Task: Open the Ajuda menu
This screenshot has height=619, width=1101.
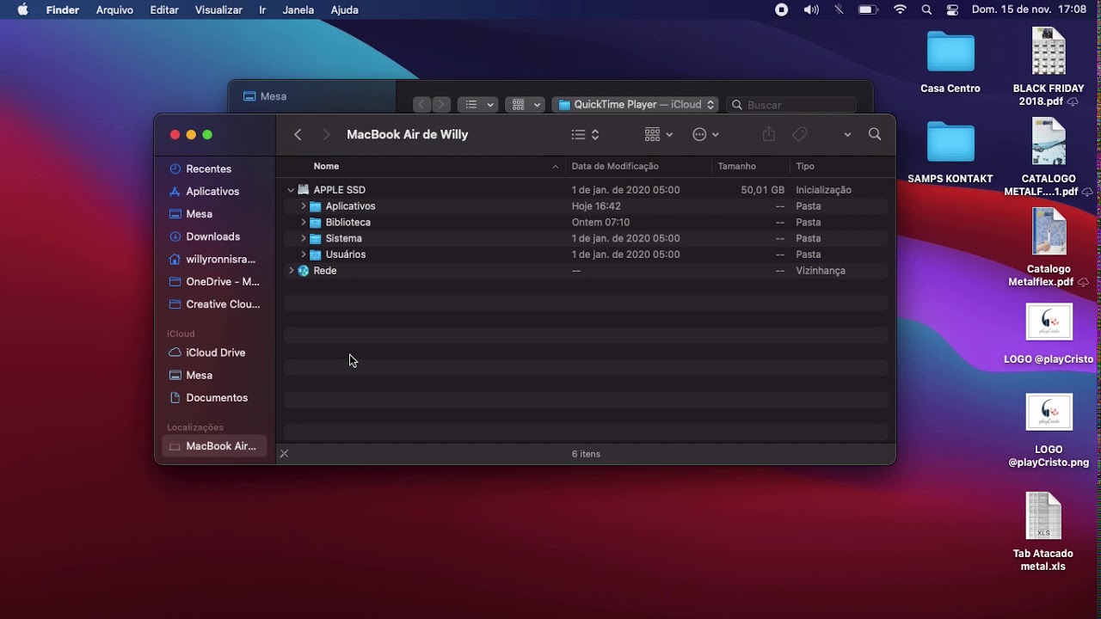Action: click(345, 9)
